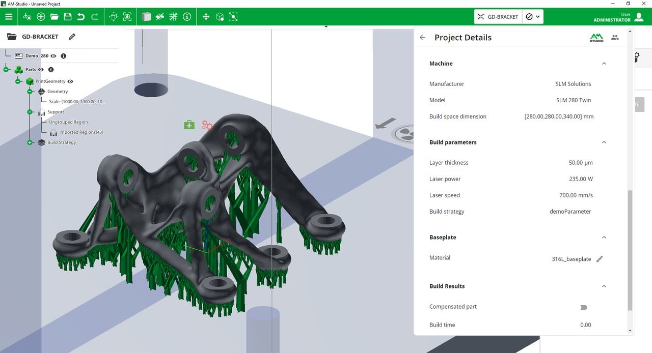Toggle visibility of Demo_280 machine
Image resolution: width=652 pixels, height=353 pixels.
53,56
